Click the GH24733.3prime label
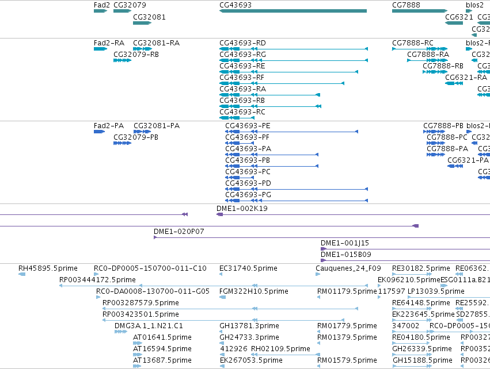This screenshot has width=490, height=369. [249, 337]
